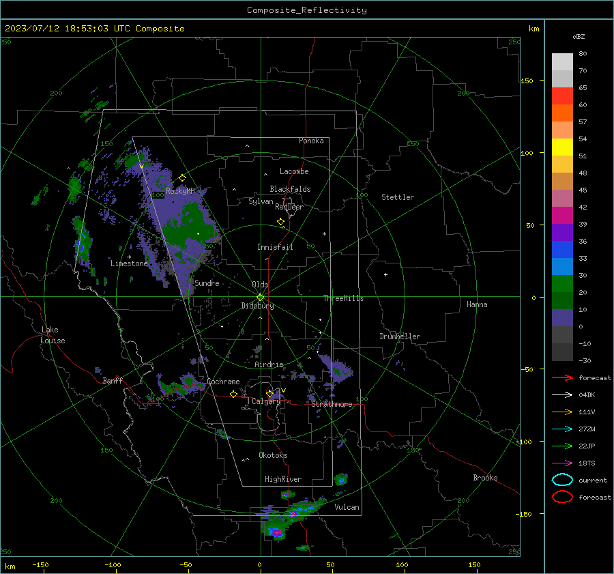This screenshot has width=614, height=574.
Task: Click the yellow swatch below 54 dBZ
Action: 562,147
